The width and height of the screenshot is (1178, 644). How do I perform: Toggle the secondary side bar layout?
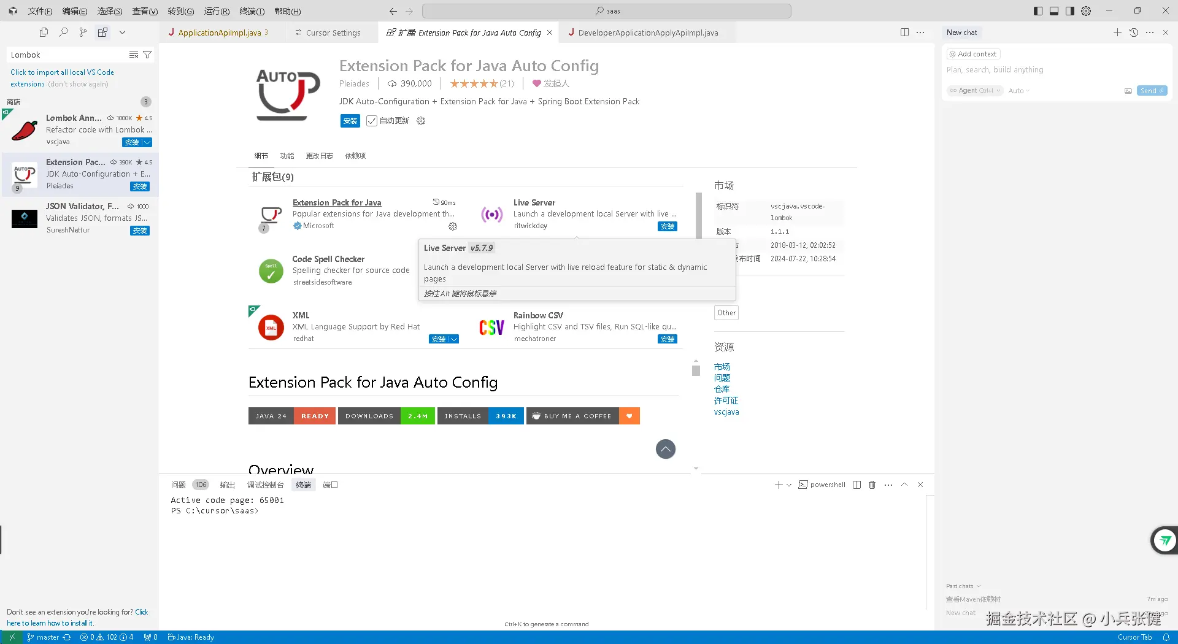point(1070,11)
